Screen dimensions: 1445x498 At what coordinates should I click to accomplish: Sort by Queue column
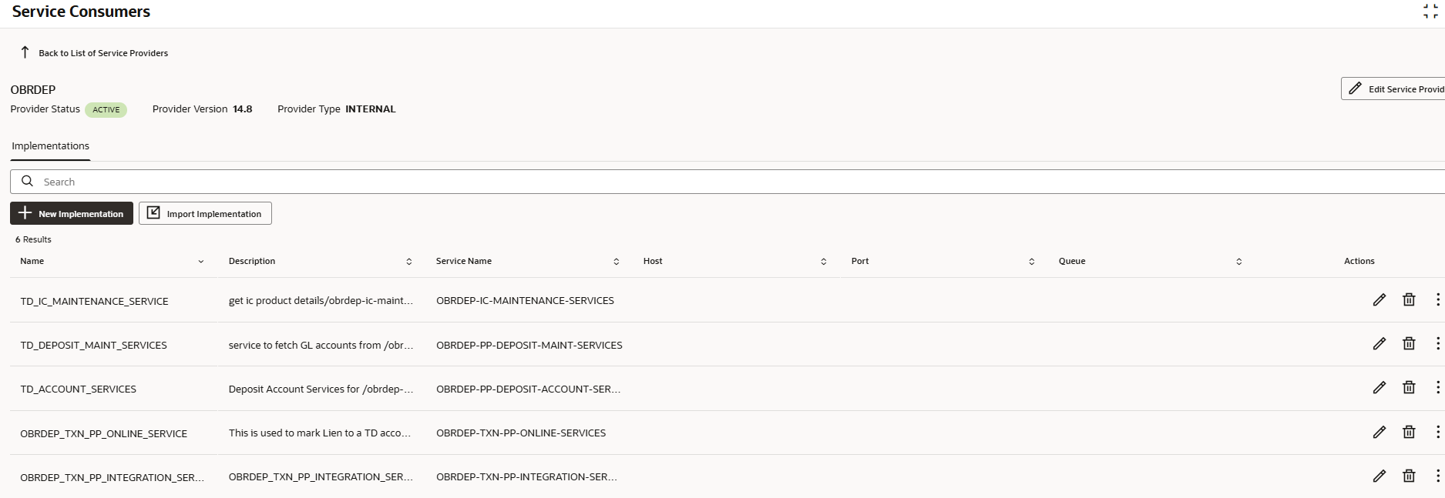pos(1239,262)
